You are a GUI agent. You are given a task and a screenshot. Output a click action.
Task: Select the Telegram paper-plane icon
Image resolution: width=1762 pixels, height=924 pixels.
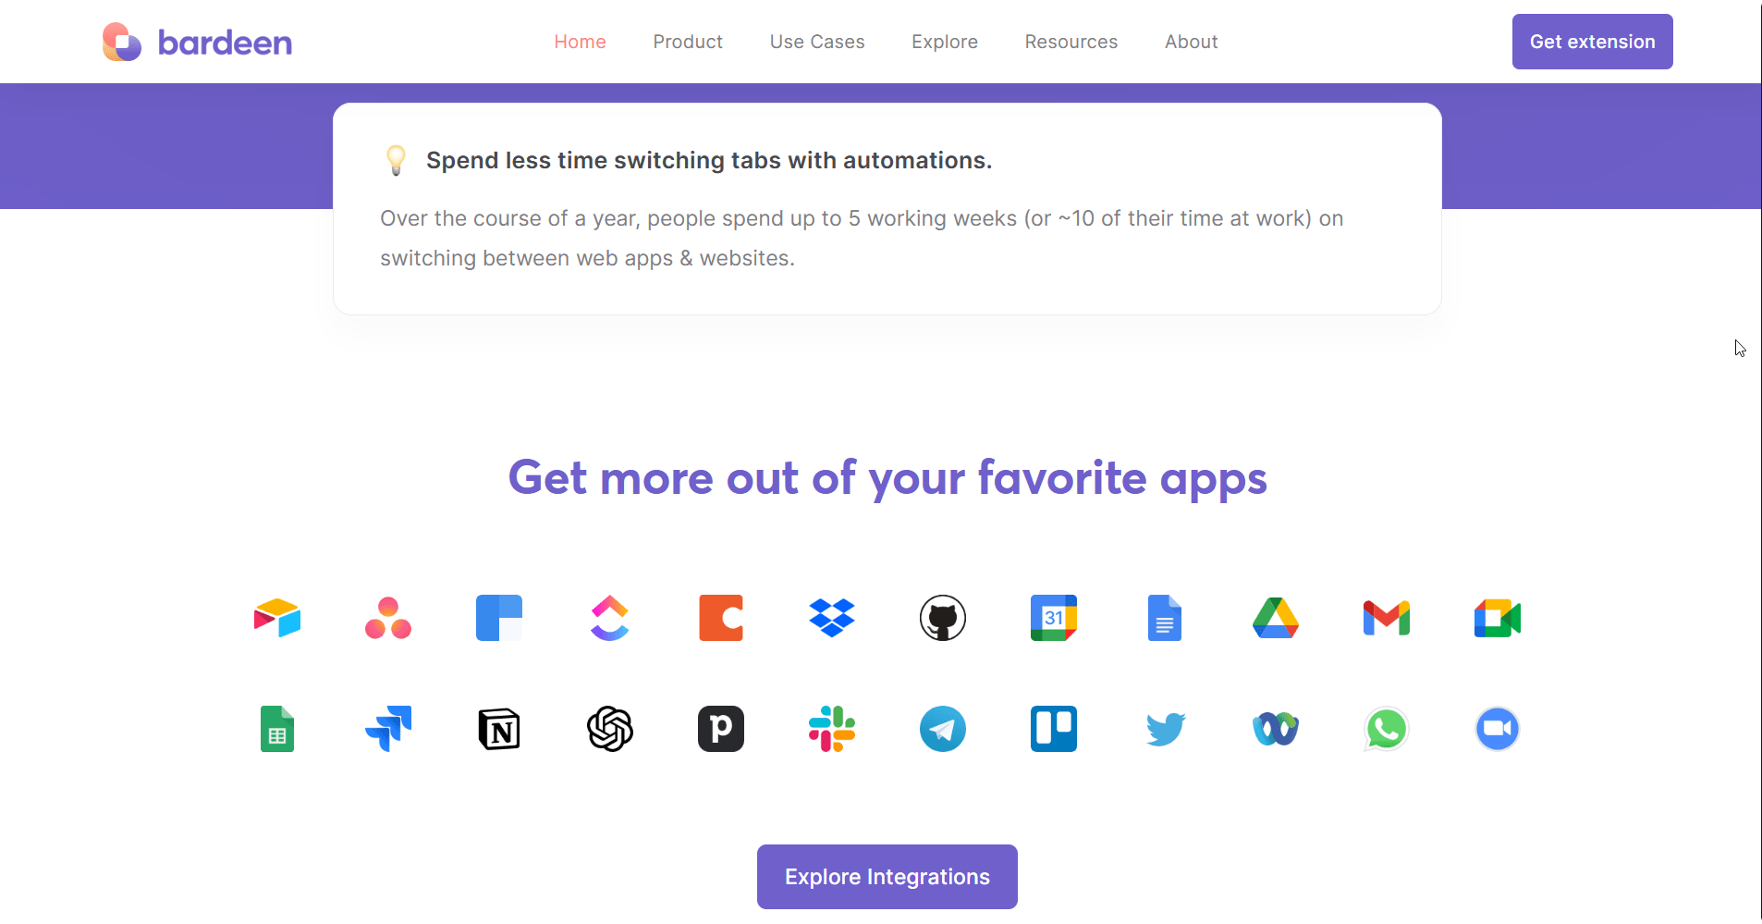click(x=943, y=729)
